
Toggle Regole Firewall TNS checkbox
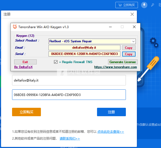[56, 62]
